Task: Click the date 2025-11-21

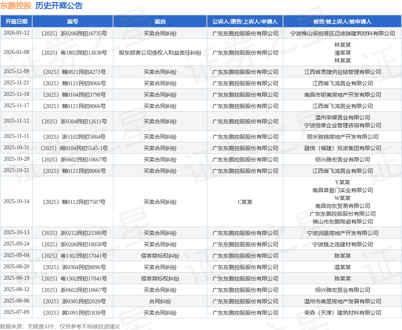Action: (16, 82)
